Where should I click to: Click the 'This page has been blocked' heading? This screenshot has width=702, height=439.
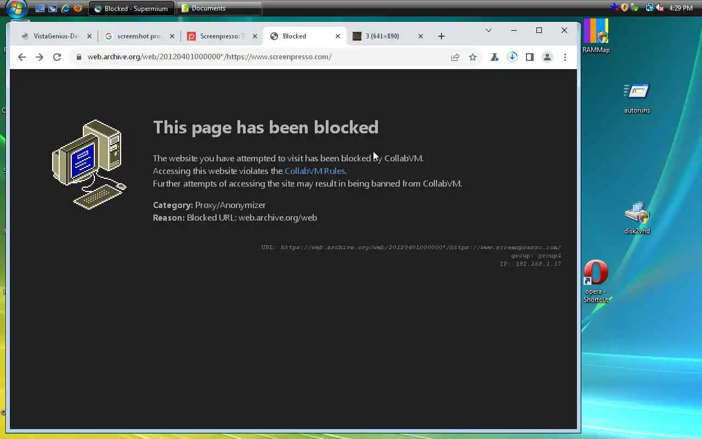pos(265,127)
